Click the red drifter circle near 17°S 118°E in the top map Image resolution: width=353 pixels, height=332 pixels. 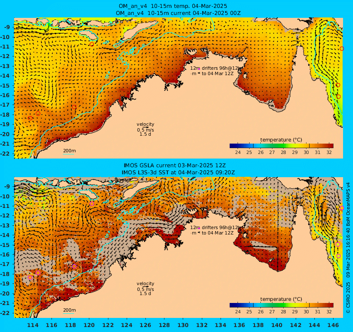pyautogui.click(x=74, y=107)
